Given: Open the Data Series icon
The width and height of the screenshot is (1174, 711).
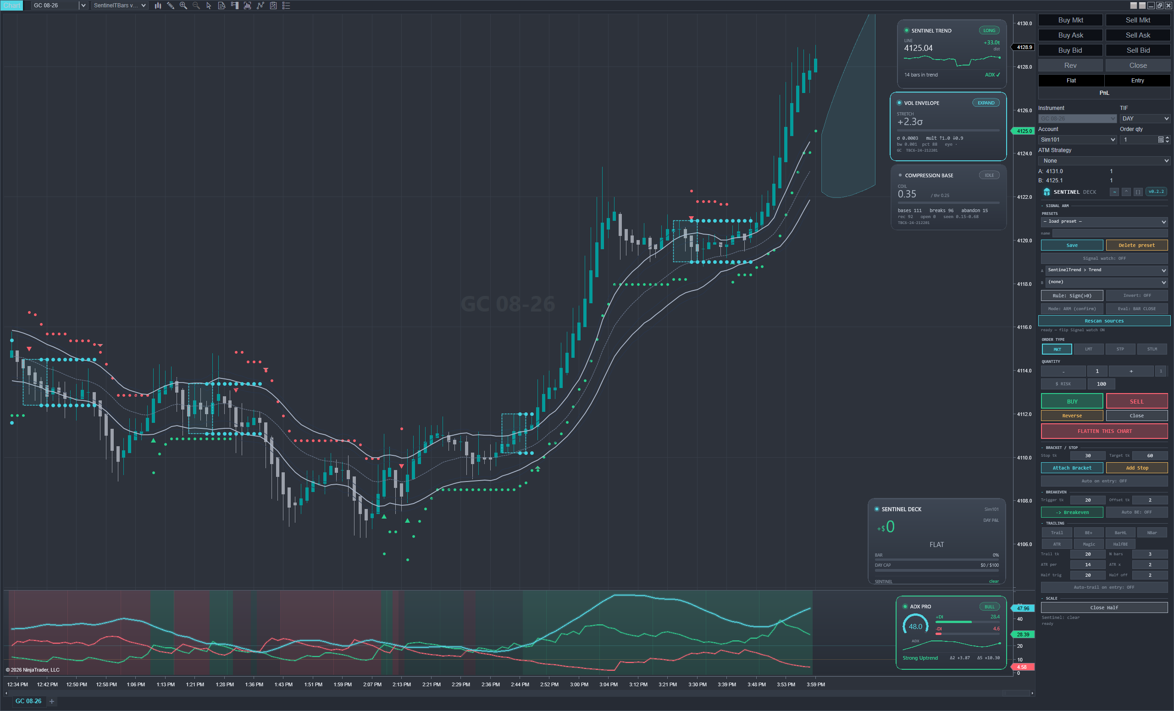Looking at the screenshot, I should [x=247, y=5].
